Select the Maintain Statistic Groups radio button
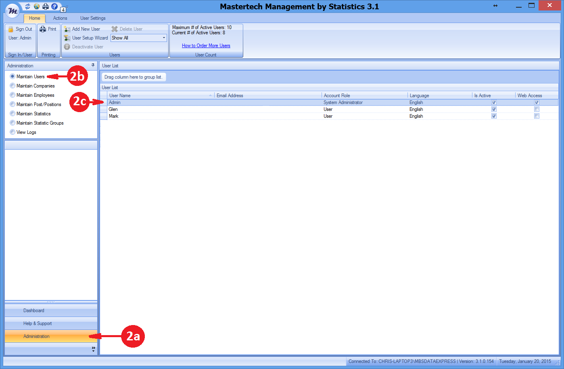This screenshot has width=564, height=369. click(13, 123)
